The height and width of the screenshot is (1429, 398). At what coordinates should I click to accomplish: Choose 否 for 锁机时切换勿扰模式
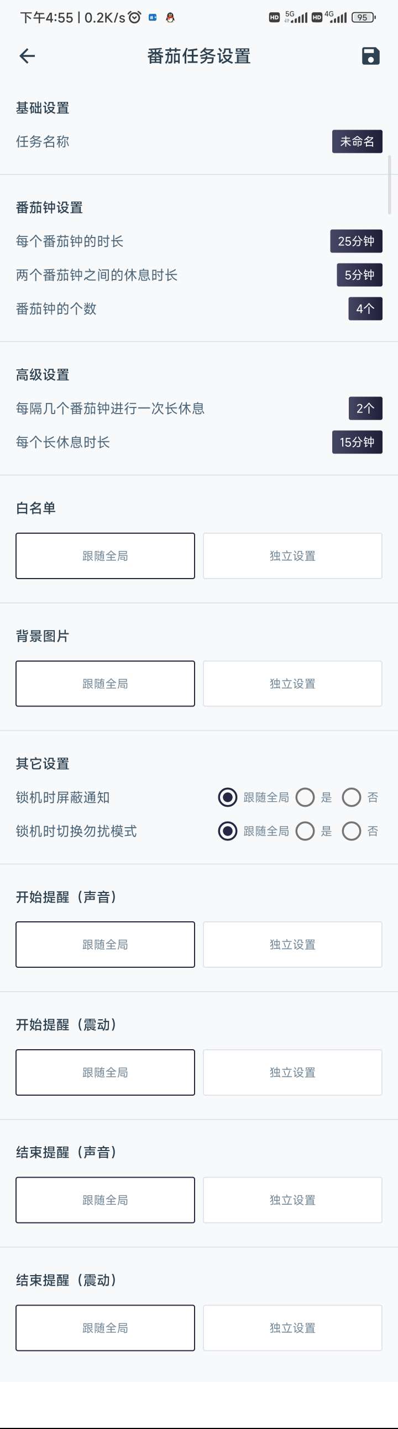351,831
